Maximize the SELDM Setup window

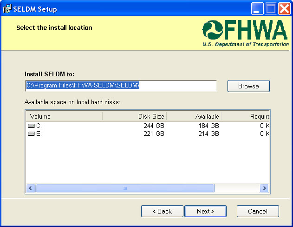pyautogui.click(x=271, y=8)
